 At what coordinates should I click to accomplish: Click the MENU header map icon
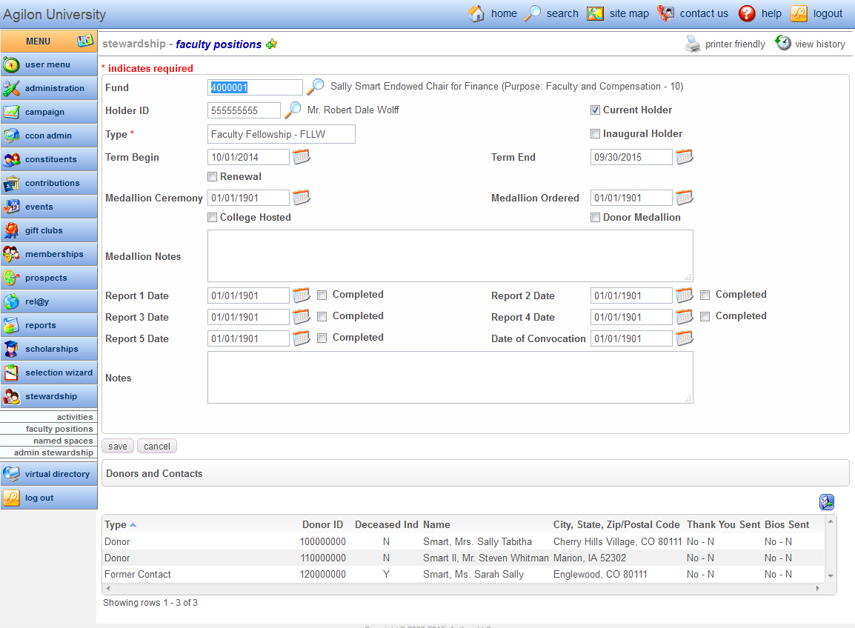tap(85, 40)
